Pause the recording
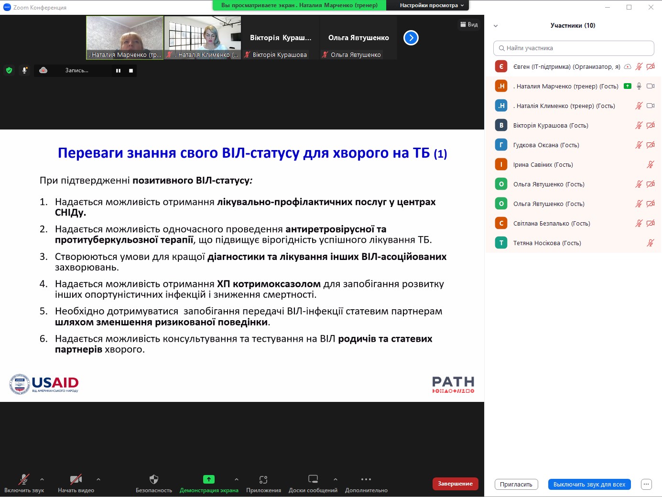 coord(118,71)
